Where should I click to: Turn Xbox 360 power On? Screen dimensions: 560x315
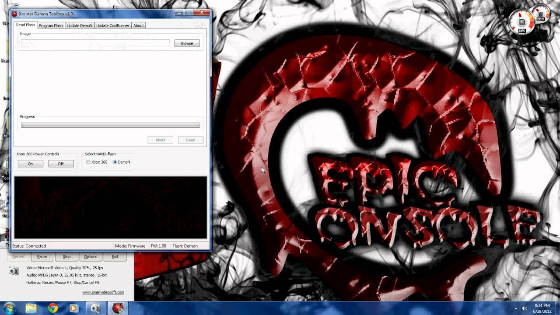pos(30,164)
